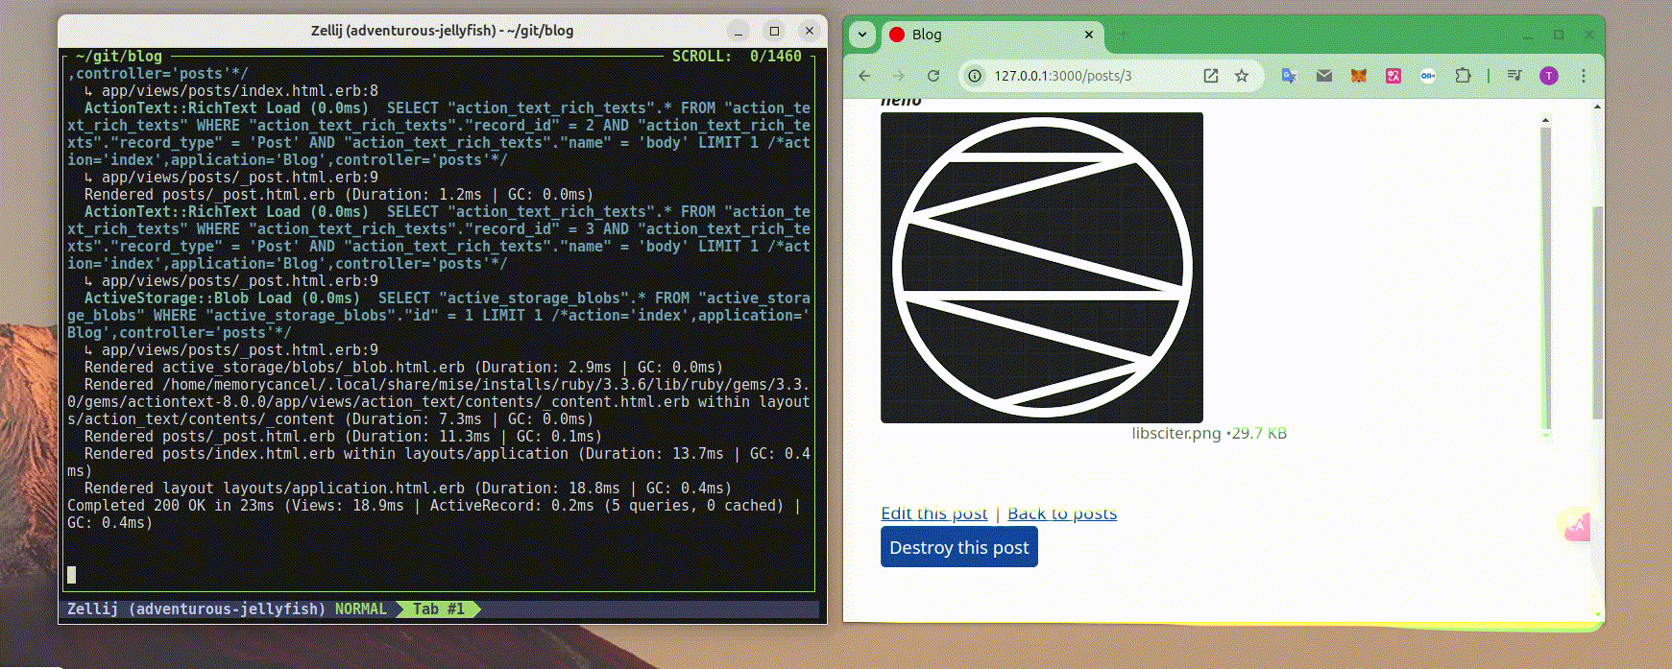
Task: Click the 'Rendered active_storage/blobs/_blob.html.erb' log line
Action: click(403, 368)
